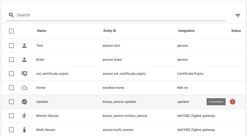Sort by the Integration column header

click(x=186, y=31)
